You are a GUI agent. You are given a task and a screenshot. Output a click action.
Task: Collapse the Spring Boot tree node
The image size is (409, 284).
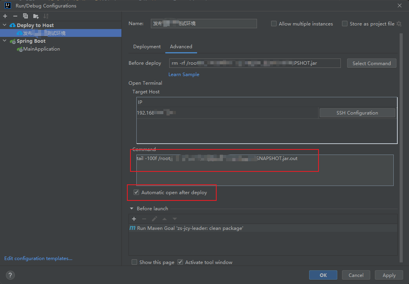point(5,41)
